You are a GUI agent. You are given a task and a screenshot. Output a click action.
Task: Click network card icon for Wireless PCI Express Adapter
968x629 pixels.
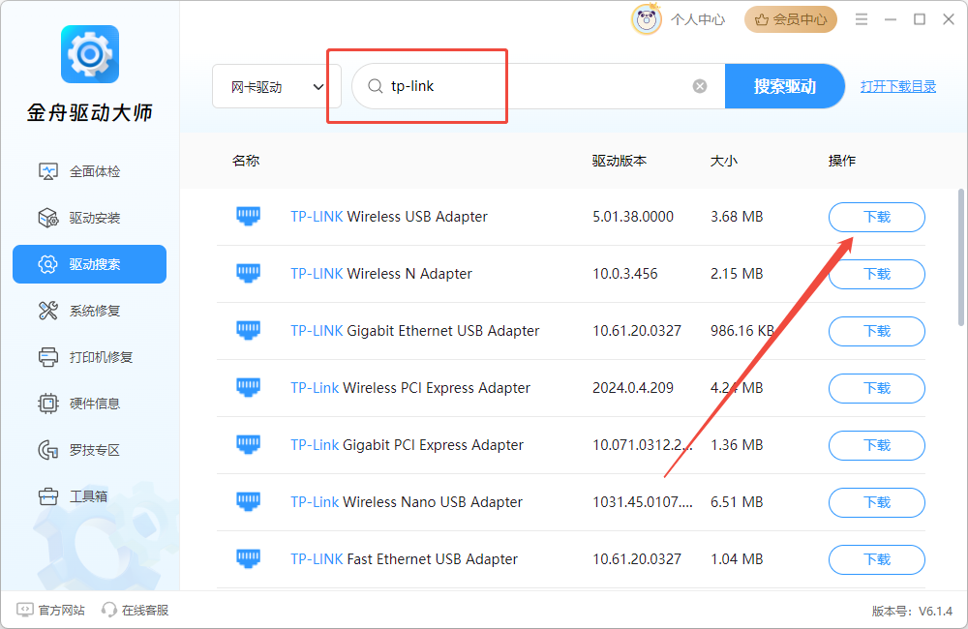coord(248,388)
